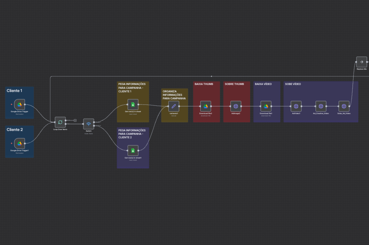Select the Ad_Creative_Video node
369x245 pixels.
click(321, 106)
